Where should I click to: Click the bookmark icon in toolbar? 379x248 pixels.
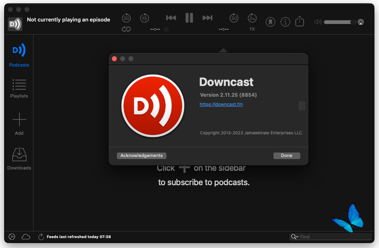click(x=270, y=21)
